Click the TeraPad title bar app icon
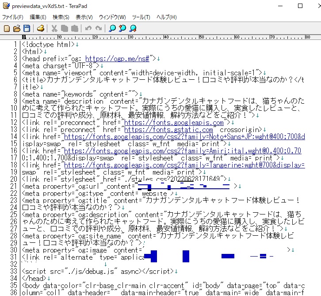 coord(6,6)
